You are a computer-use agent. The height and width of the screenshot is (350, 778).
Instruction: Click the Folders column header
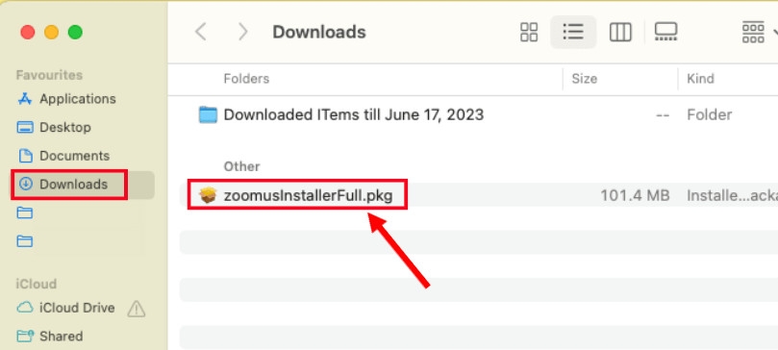click(246, 79)
